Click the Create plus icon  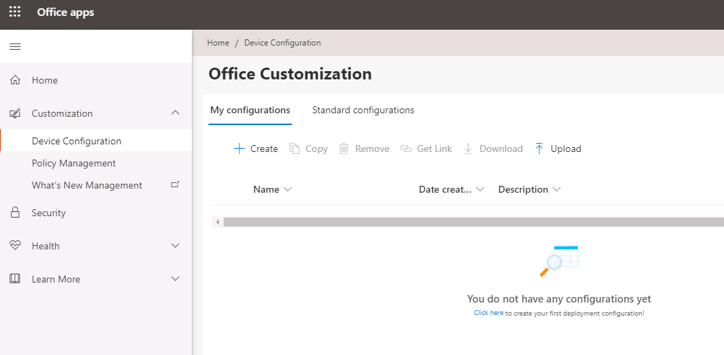click(239, 148)
